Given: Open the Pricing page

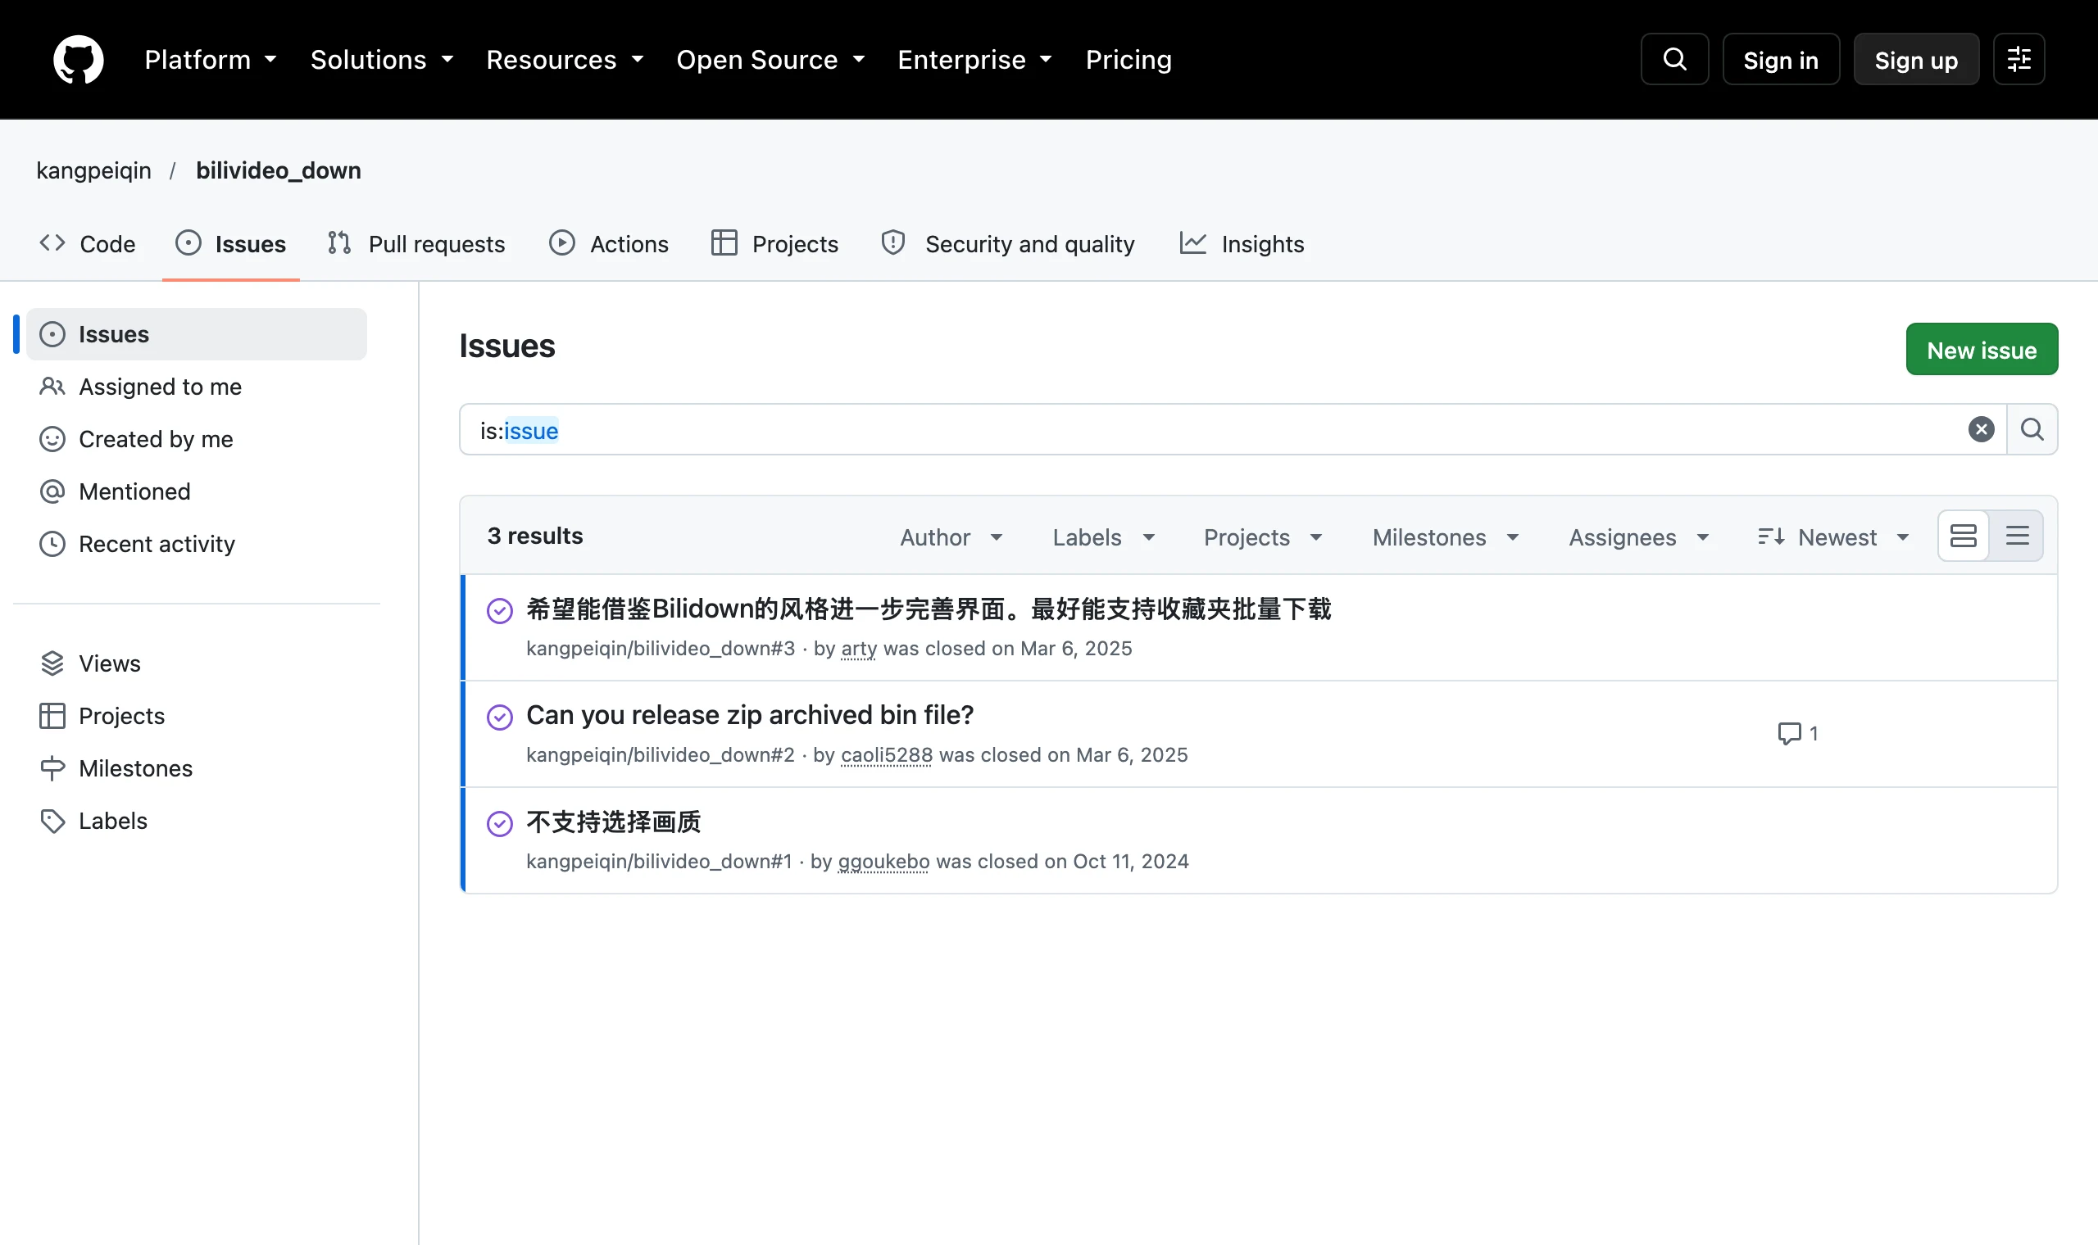Looking at the screenshot, I should pos(1128,60).
